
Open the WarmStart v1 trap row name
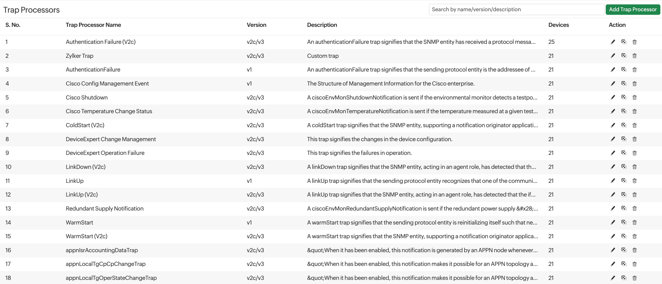79,223
